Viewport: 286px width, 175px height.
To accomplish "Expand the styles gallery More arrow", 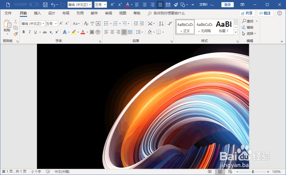I will pyautogui.click(x=236, y=32).
